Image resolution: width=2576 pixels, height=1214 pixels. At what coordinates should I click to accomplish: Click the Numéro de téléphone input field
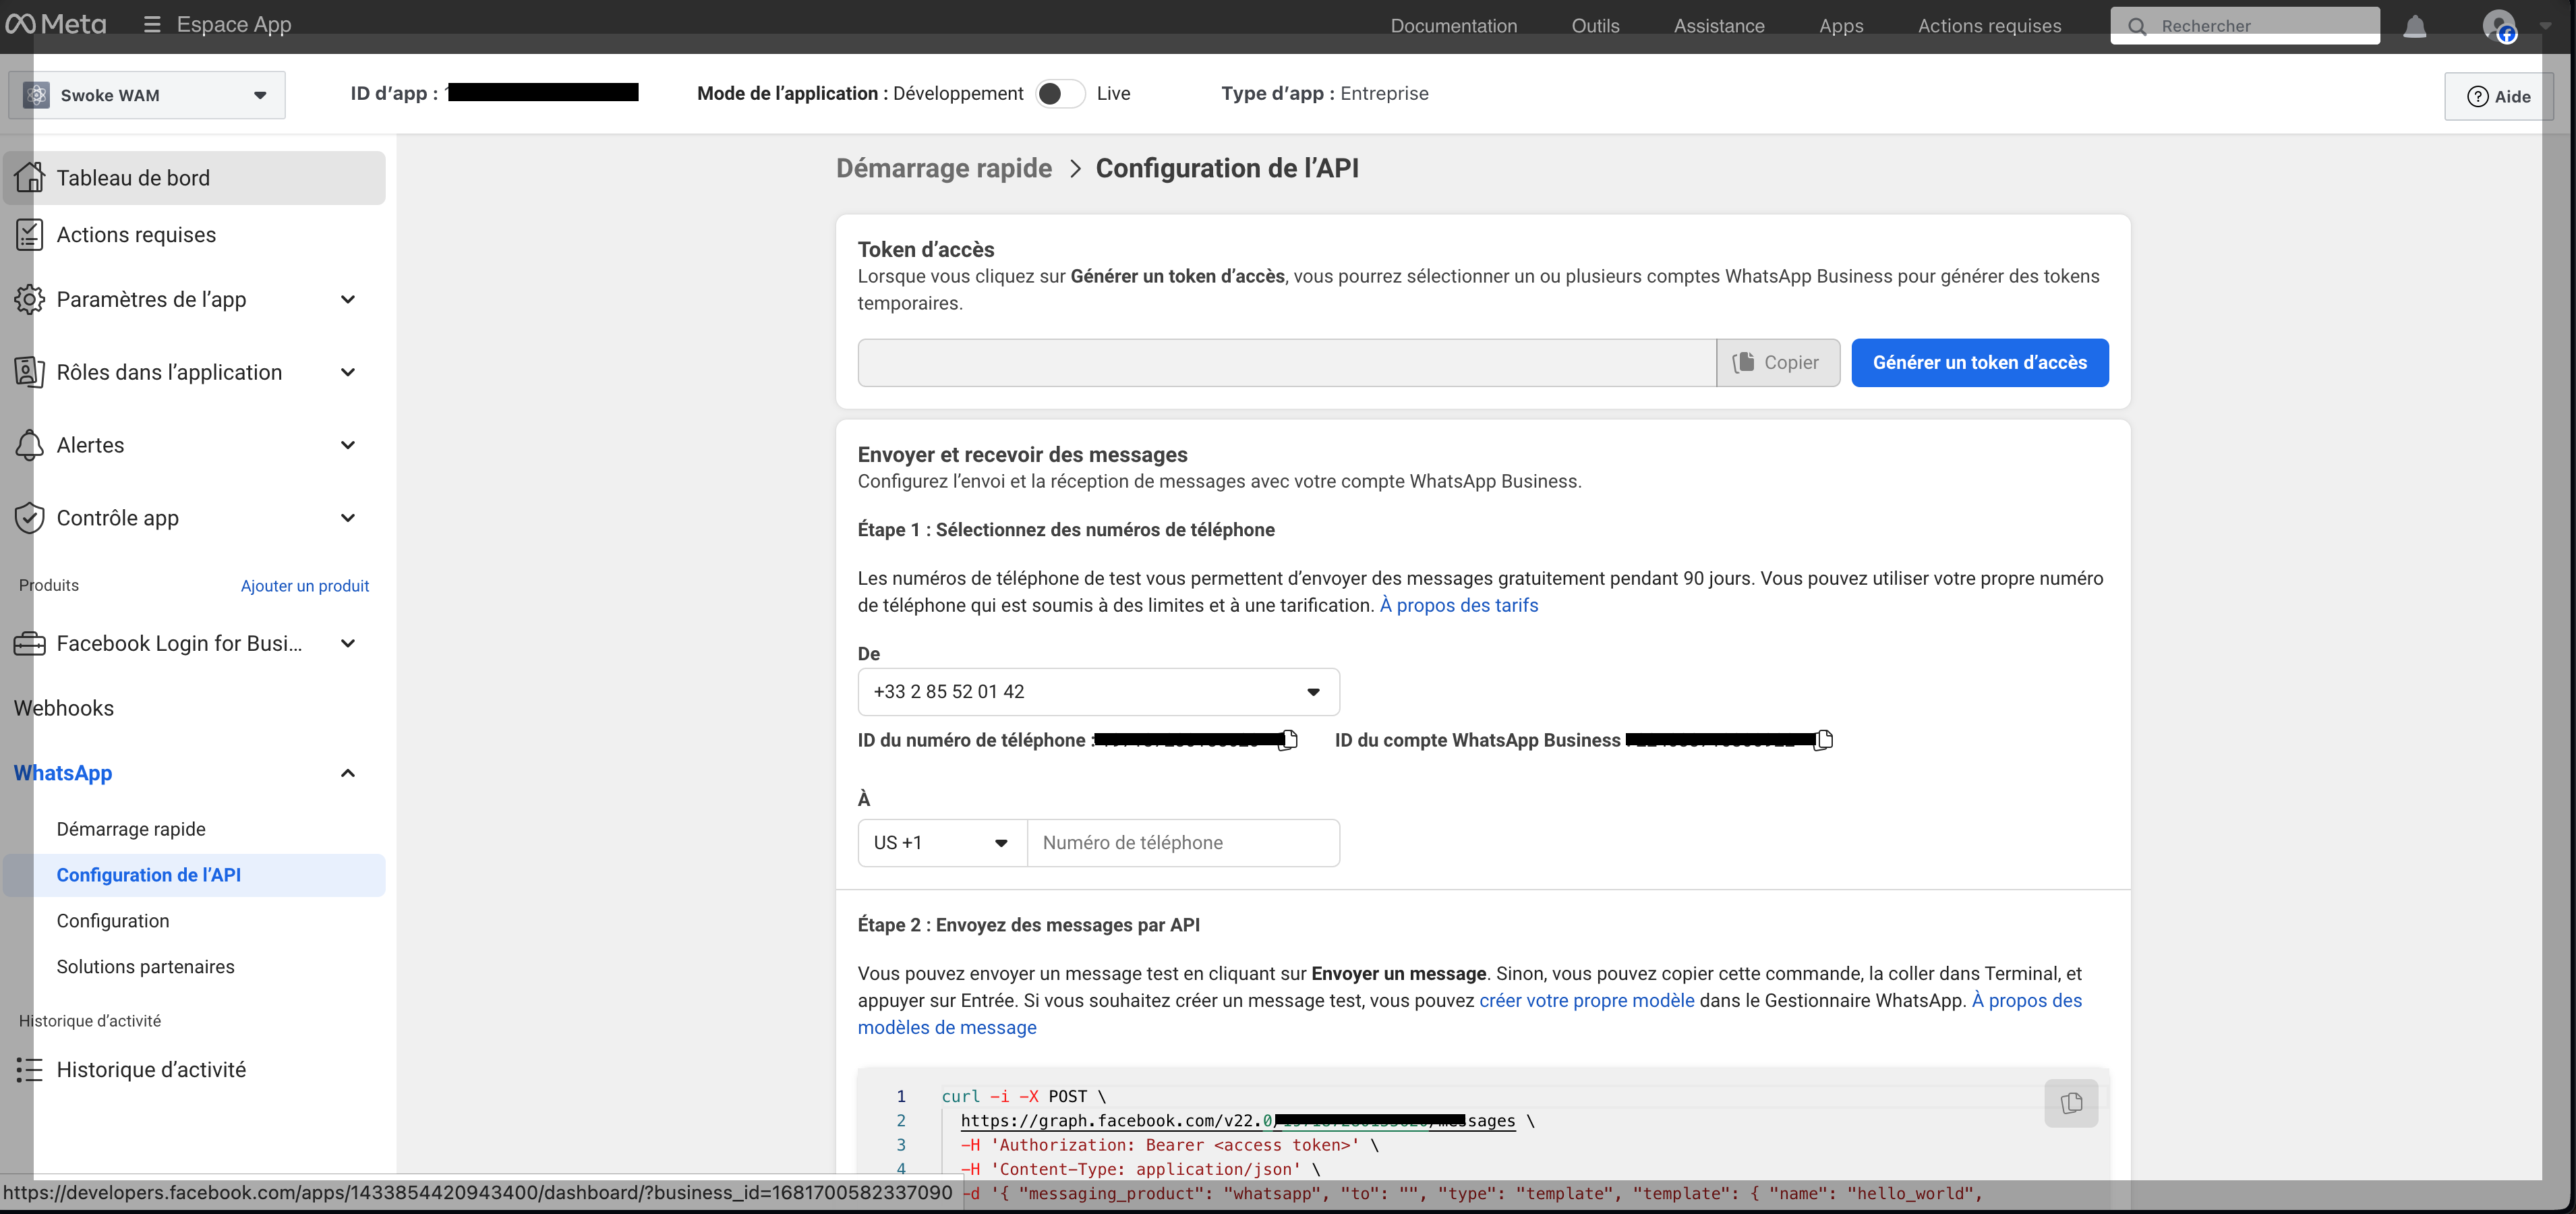[1183, 843]
